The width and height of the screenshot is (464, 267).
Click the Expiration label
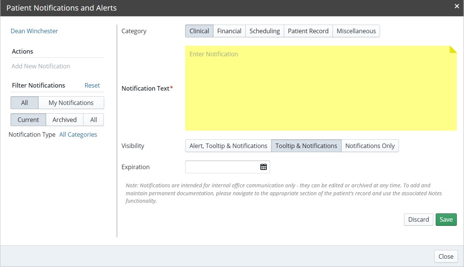(136, 167)
